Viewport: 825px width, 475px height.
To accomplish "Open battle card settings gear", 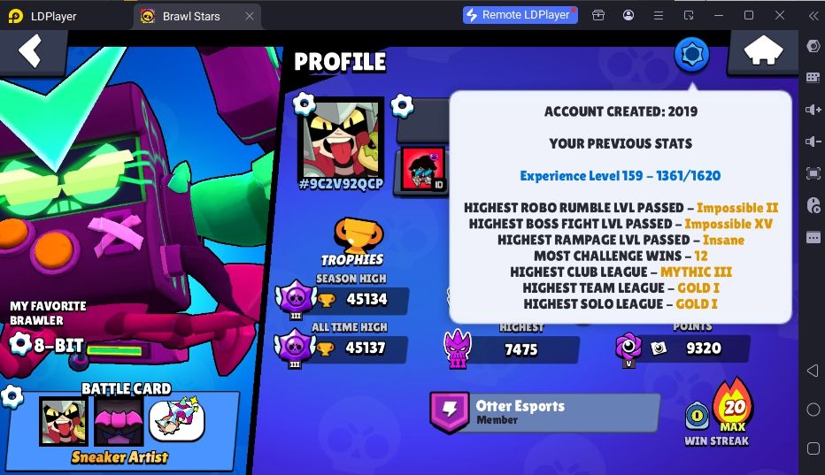I will 12,396.
